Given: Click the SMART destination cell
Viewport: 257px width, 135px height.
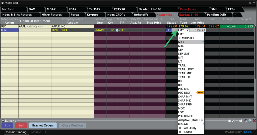Looking at the screenshot, I should [x=100, y=30].
